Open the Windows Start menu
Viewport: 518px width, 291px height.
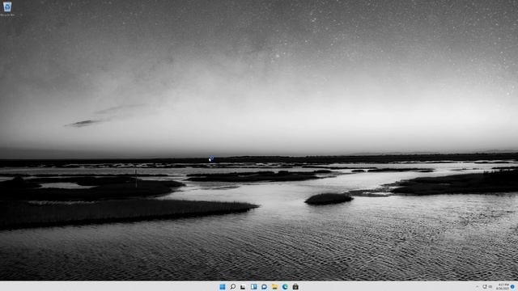pos(223,287)
